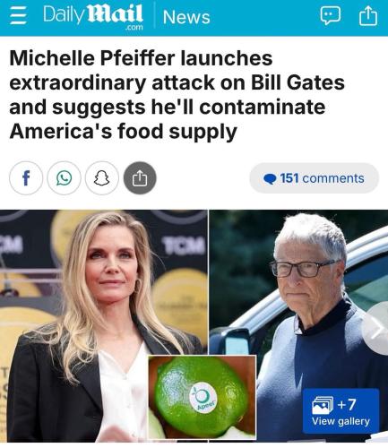Tap the blue comment bubble beside 151
Viewport: 388px width, 448px height.
coord(270,178)
